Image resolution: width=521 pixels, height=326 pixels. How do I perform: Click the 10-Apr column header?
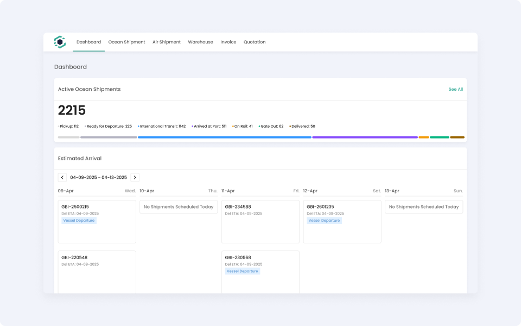coord(179,191)
